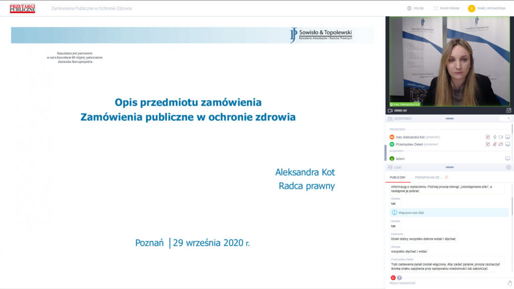The image size is (514, 289).
Task: Select the question mark Q&A mode
Action: click(400, 277)
